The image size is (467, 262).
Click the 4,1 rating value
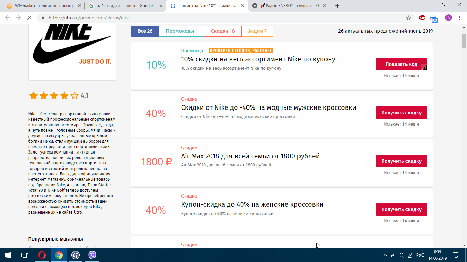pos(84,96)
